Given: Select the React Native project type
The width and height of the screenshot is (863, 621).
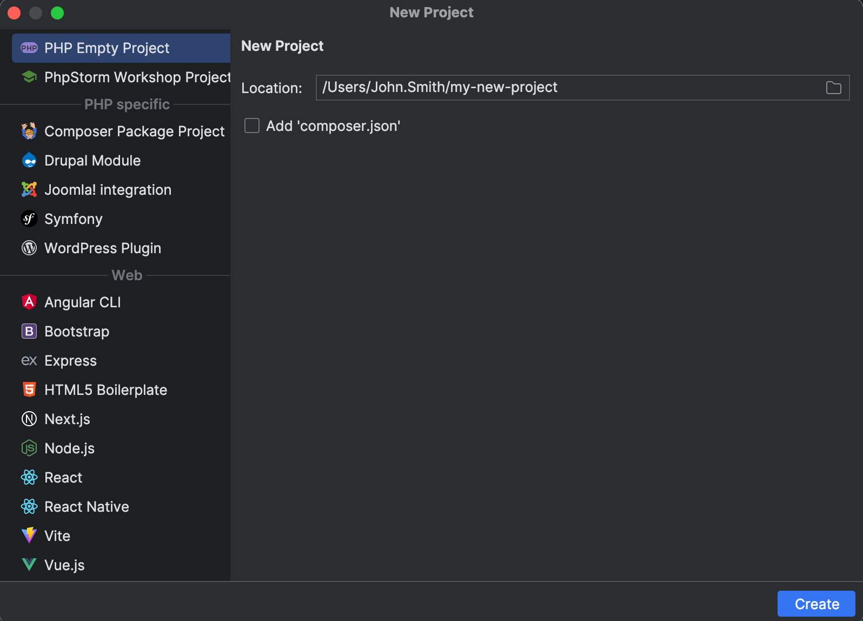Looking at the screenshot, I should tap(86, 506).
